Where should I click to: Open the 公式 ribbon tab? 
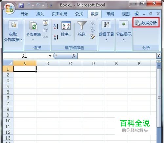pos(79,14)
